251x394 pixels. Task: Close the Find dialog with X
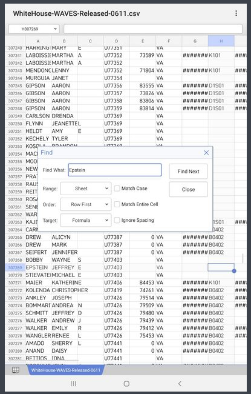pyautogui.click(x=206, y=153)
